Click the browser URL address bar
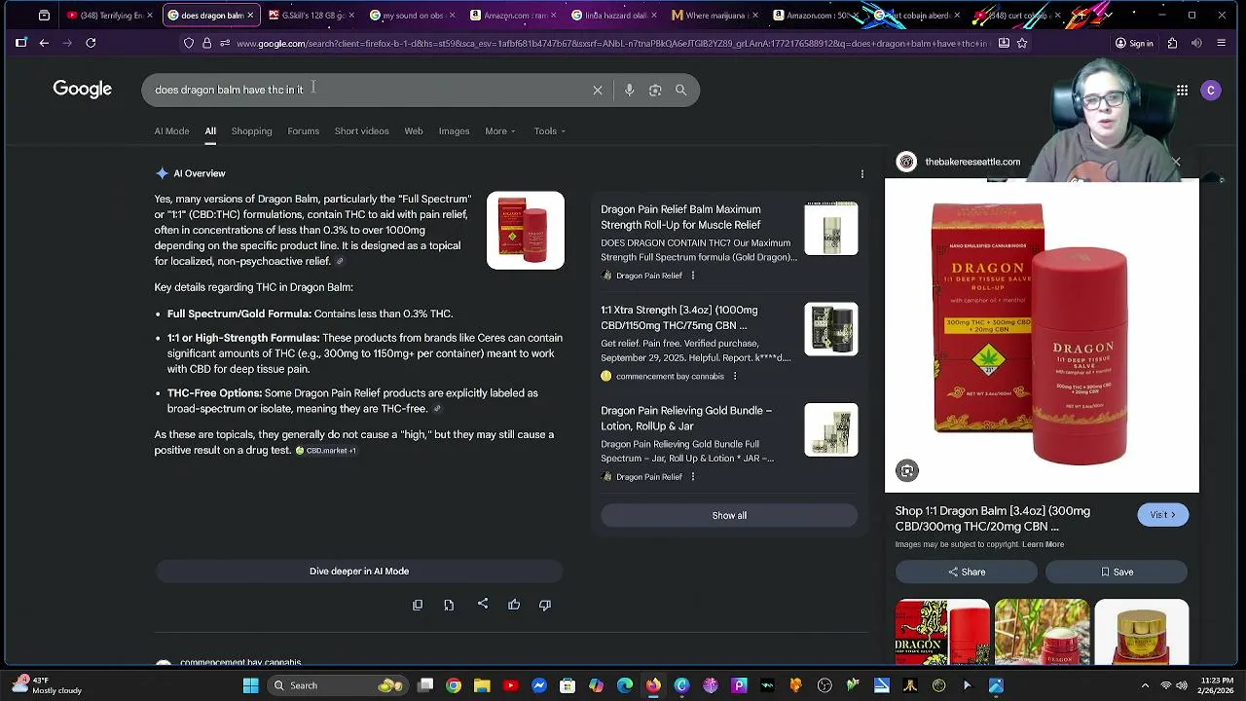Screen dimensions: 1246x701 pyautogui.click(x=613, y=43)
